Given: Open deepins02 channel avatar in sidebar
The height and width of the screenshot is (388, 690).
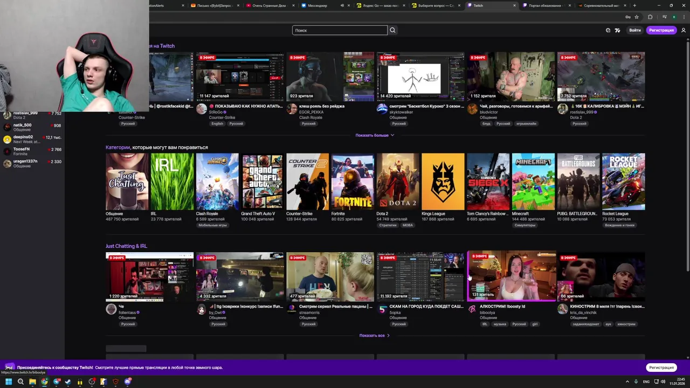Looking at the screenshot, I should pyautogui.click(x=7, y=139).
